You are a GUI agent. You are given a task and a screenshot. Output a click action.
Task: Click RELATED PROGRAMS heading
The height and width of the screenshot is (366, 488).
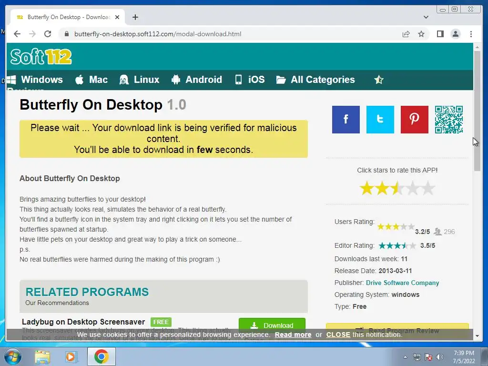87,292
